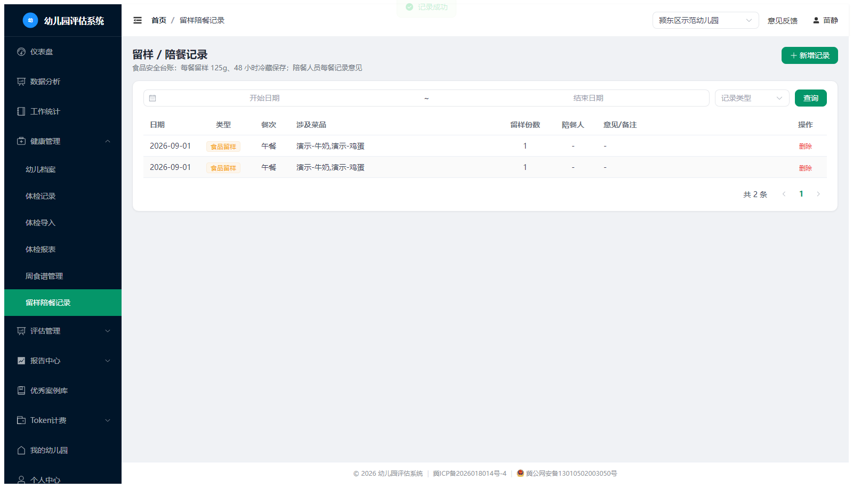Click the 查询 search button
The width and height of the screenshot is (853, 488).
pyautogui.click(x=810, y=98)
